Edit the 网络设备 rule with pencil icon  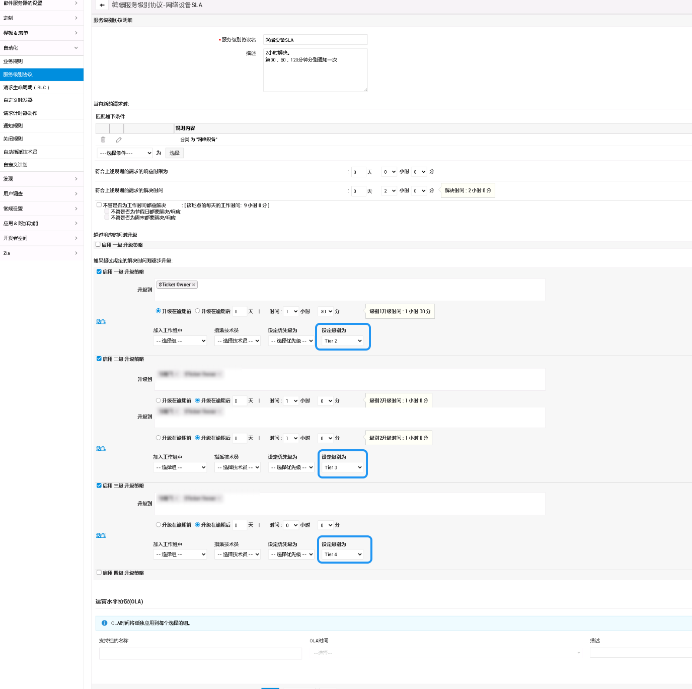pyautogui.click(x=119, y=140)
